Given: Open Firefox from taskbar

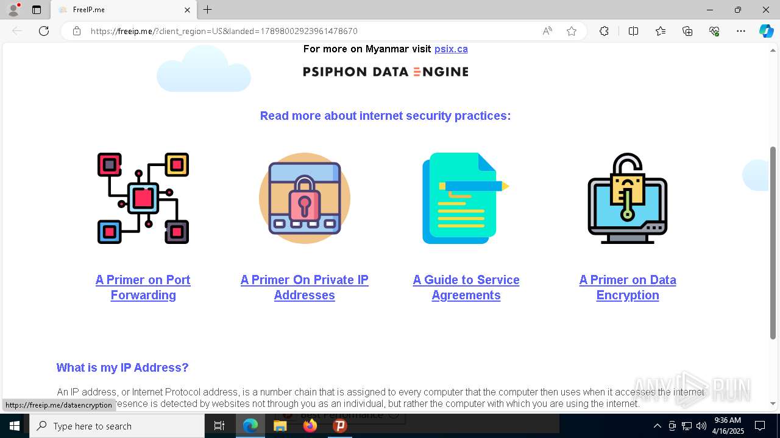Looking at the screenshot, I should tap(310, 426).
